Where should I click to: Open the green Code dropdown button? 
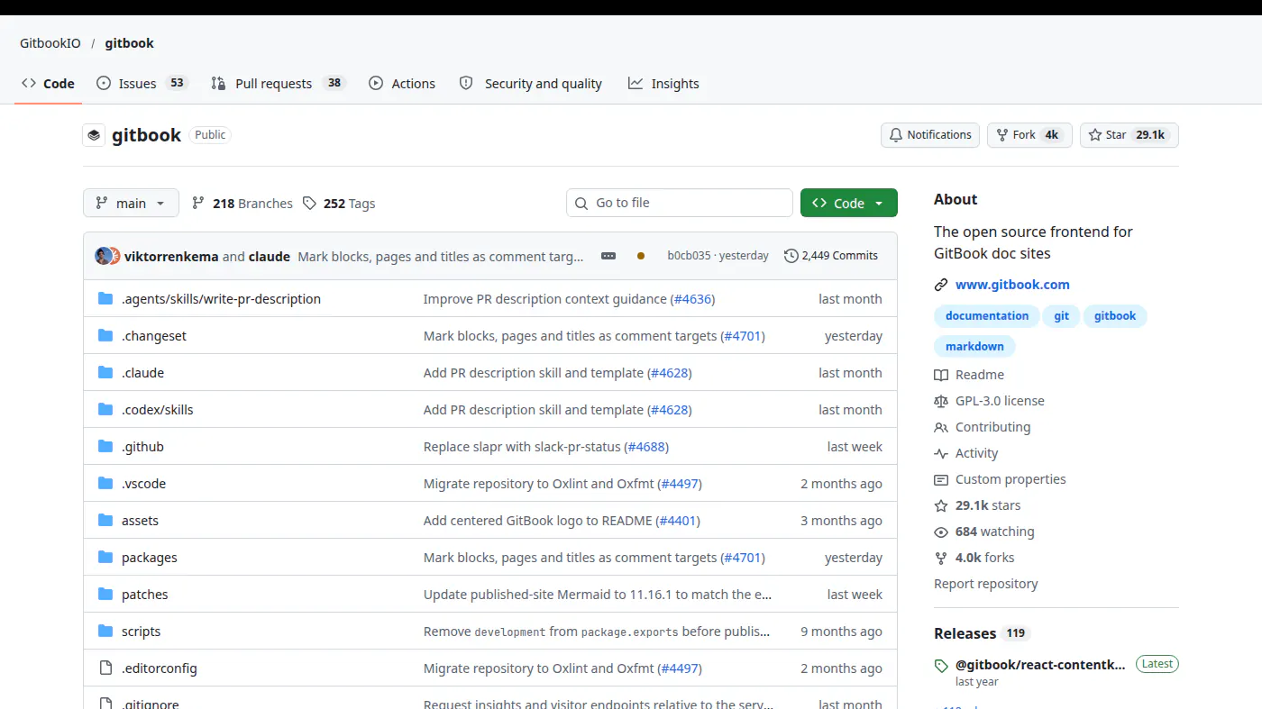[849, 203]
